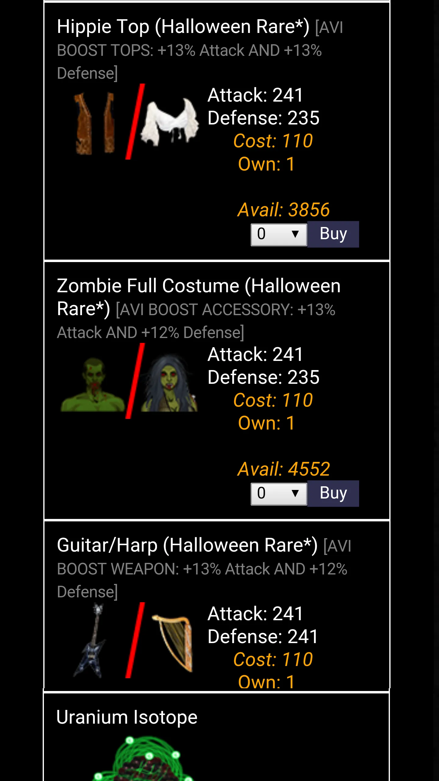Open Zombie Full Costume quantity dropdown
The image size is (439, 781).
click(x=279, y=494)
